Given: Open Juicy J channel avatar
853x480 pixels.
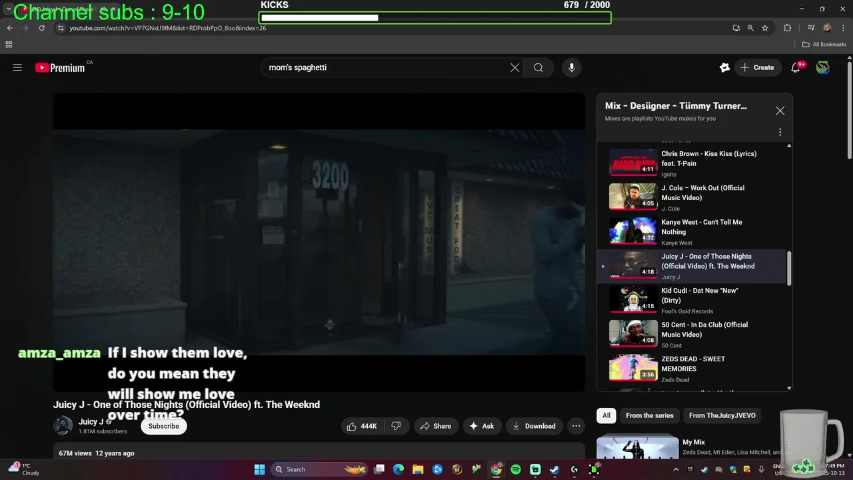Looking at the screenshot, I should coord(63,425).
